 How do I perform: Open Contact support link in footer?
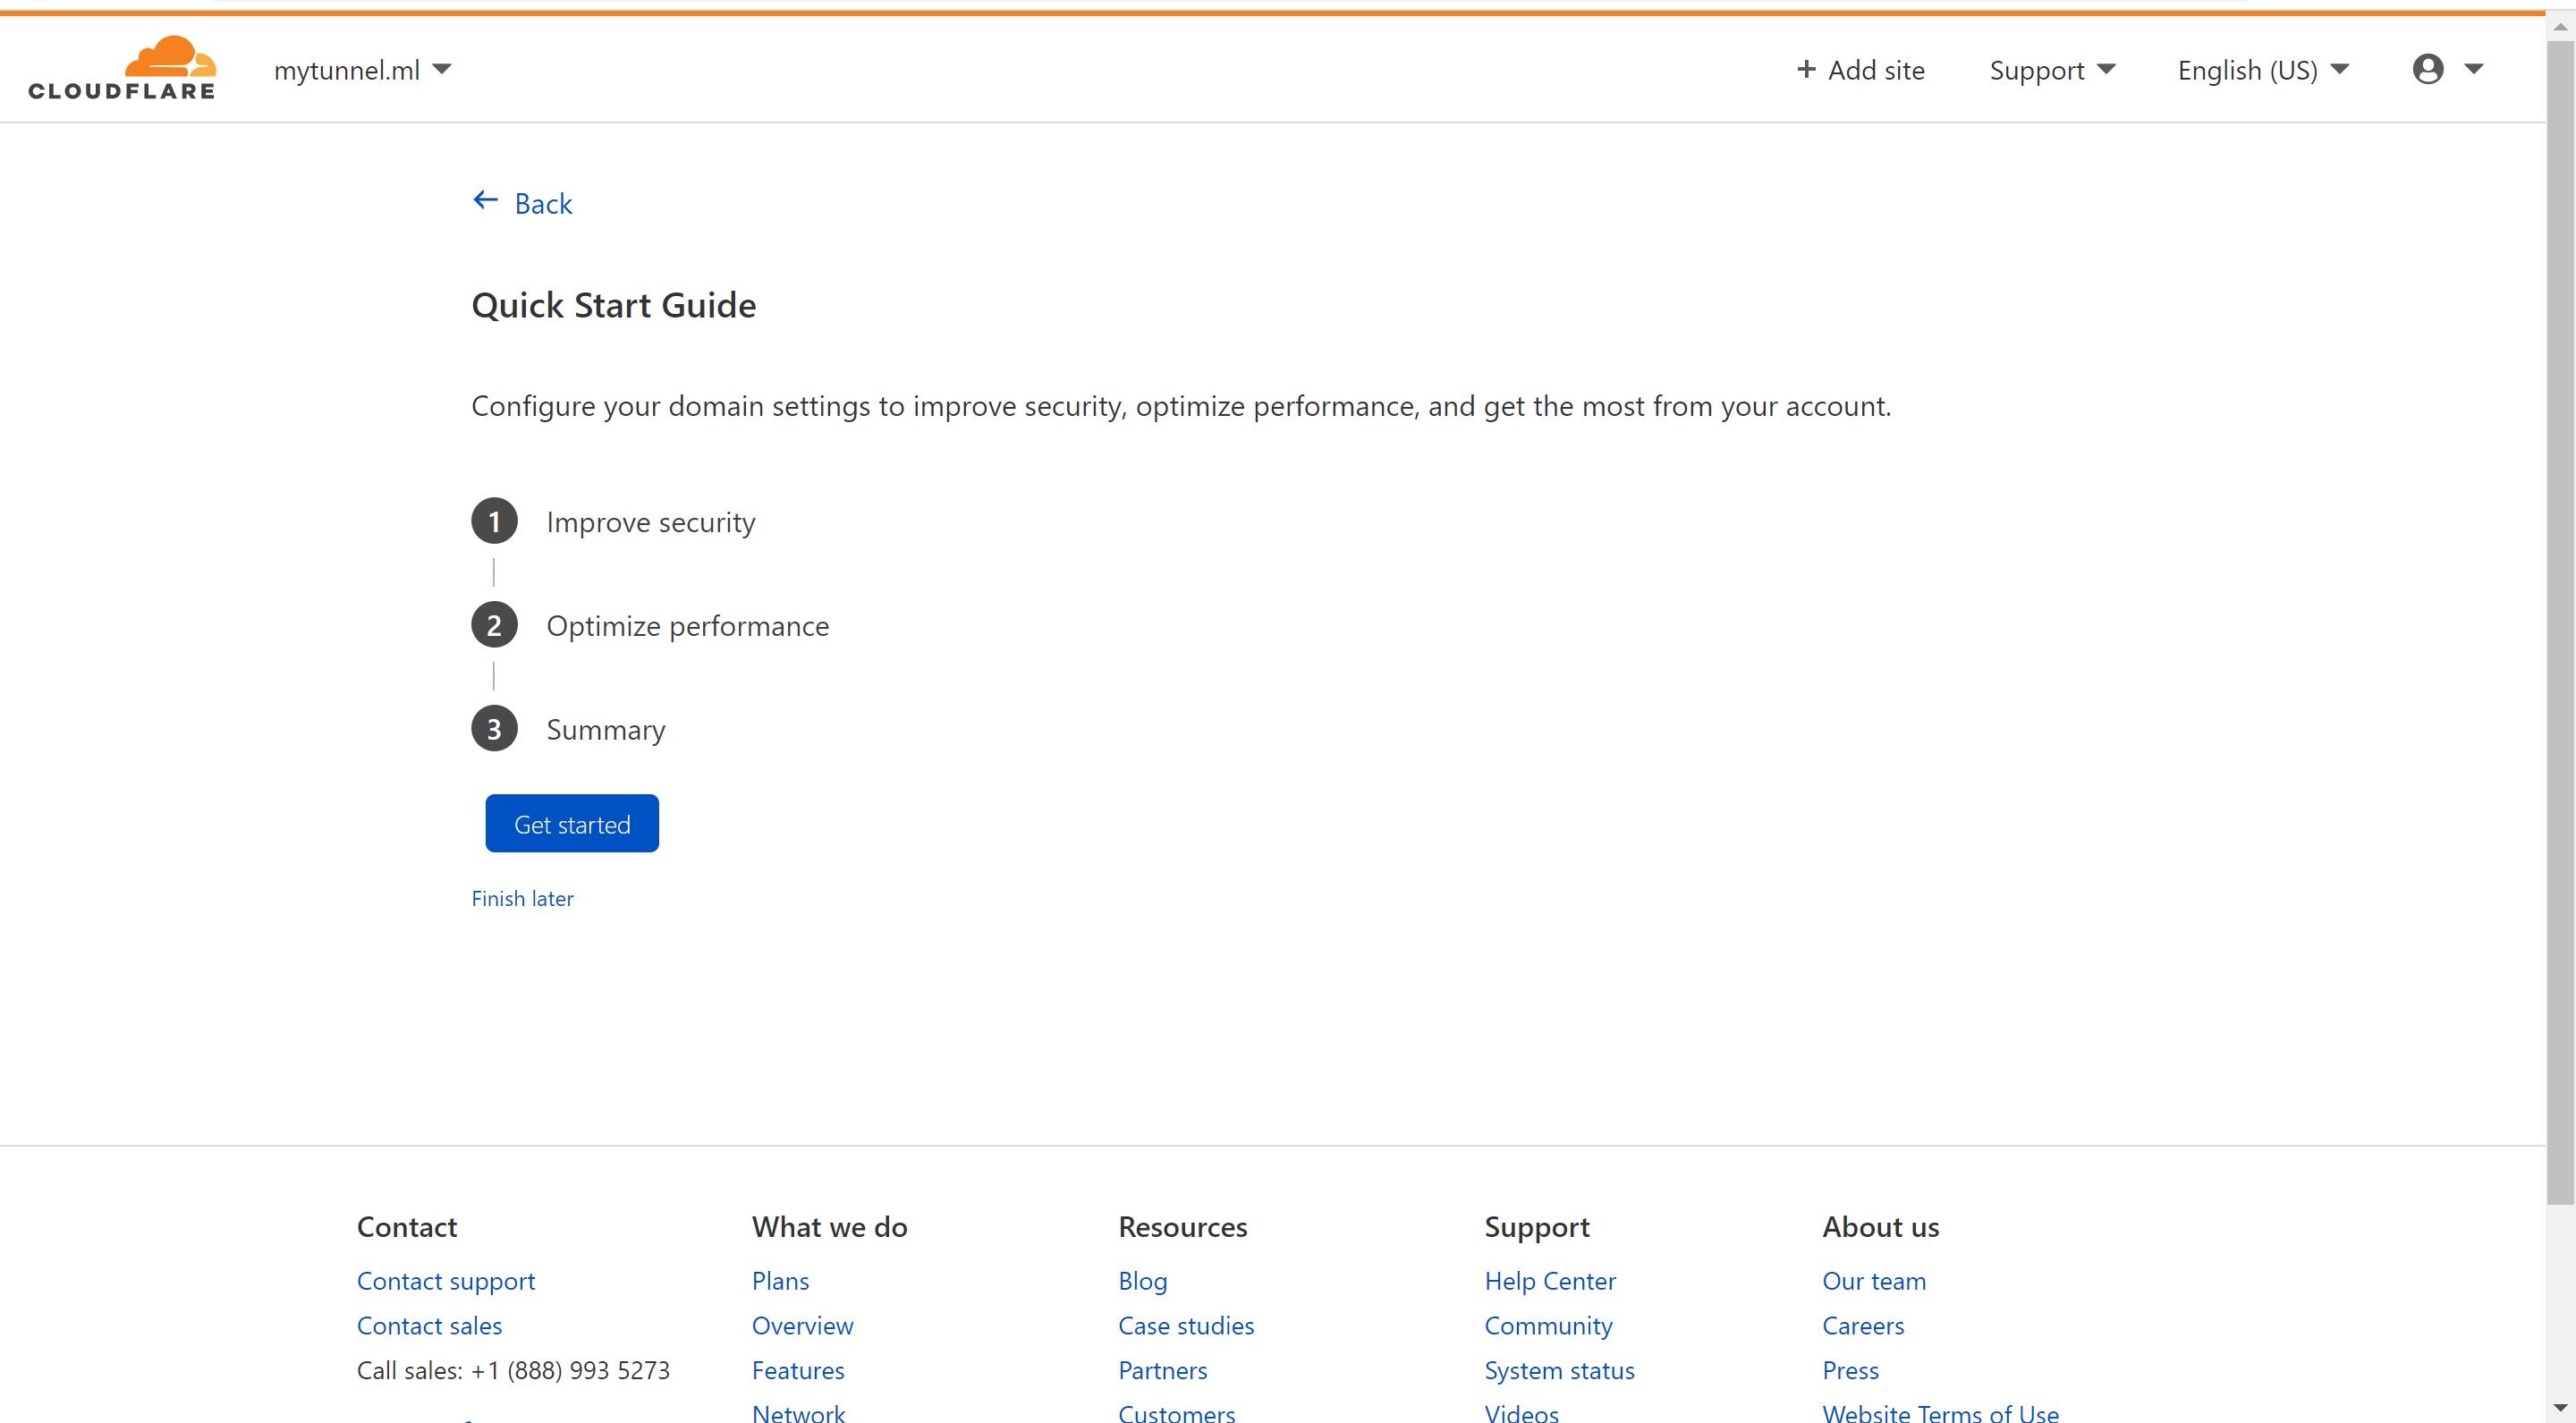tap(446, 1281)
